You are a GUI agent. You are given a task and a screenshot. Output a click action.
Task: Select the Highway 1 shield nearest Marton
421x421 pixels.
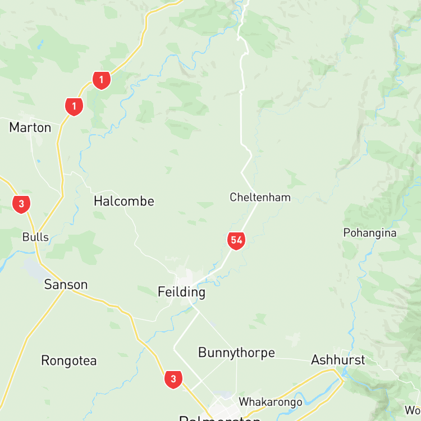(74, 107)
